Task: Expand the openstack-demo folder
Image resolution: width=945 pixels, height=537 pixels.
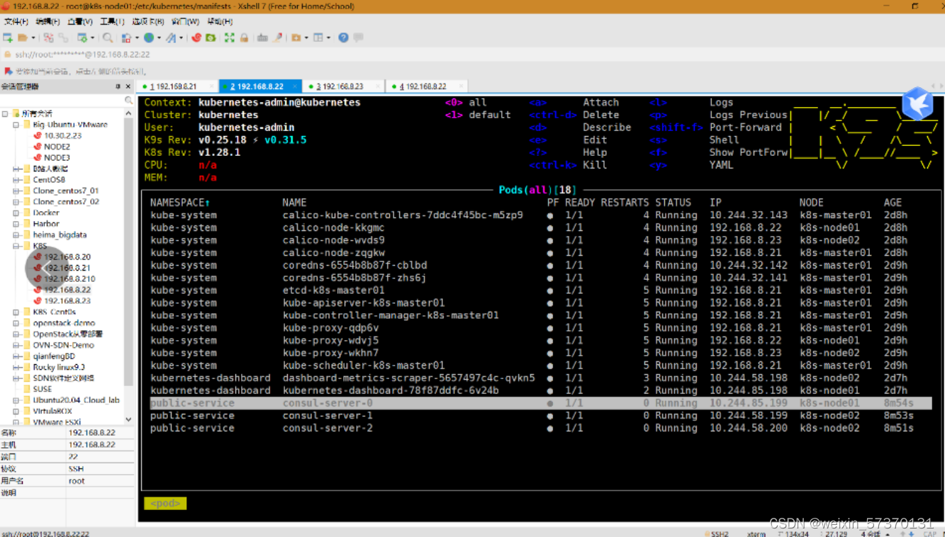Action: pos(16,323)
